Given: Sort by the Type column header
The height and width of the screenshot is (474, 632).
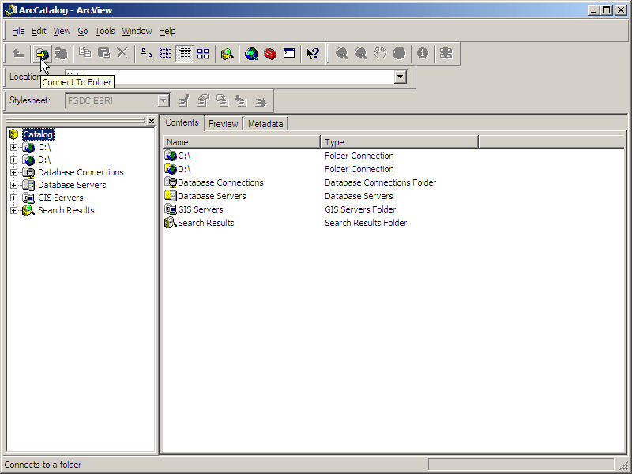Looking at the screenshot, I should click(x=399, y=142).
